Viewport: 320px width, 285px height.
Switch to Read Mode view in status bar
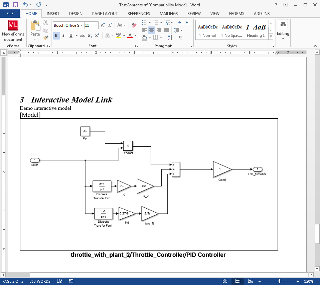225,281
